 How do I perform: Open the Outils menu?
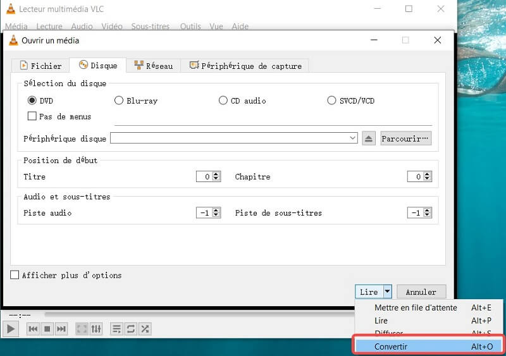pos(190,26)
